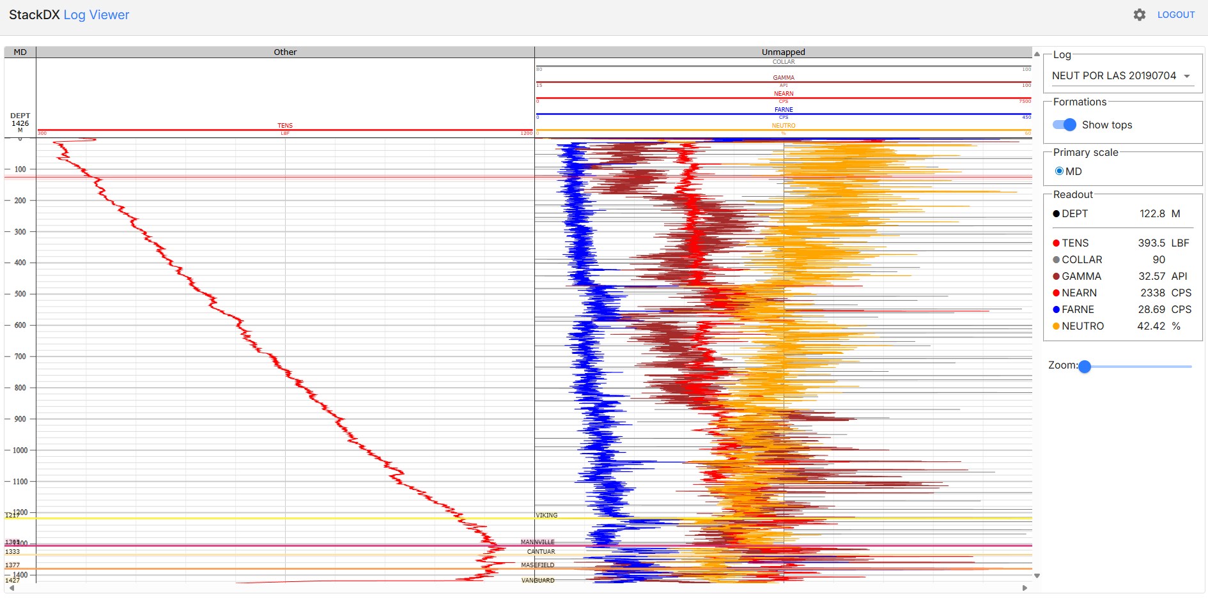Select the Unmapped track header

783,52
